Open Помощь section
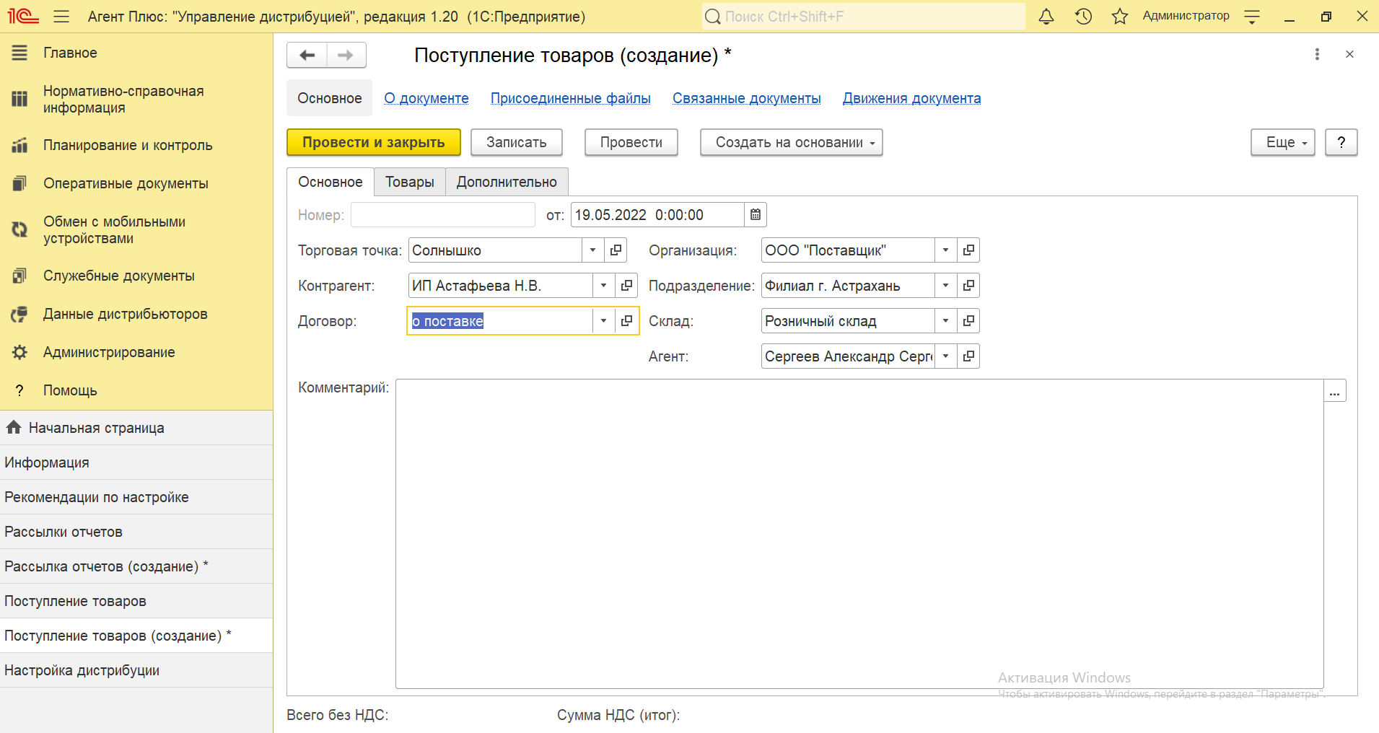Screen dimensions: 1379x733 click(136, 390)
